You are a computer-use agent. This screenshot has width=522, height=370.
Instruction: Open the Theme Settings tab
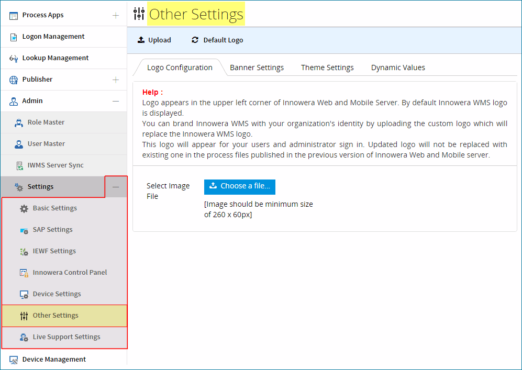click(x=327, y=68)
